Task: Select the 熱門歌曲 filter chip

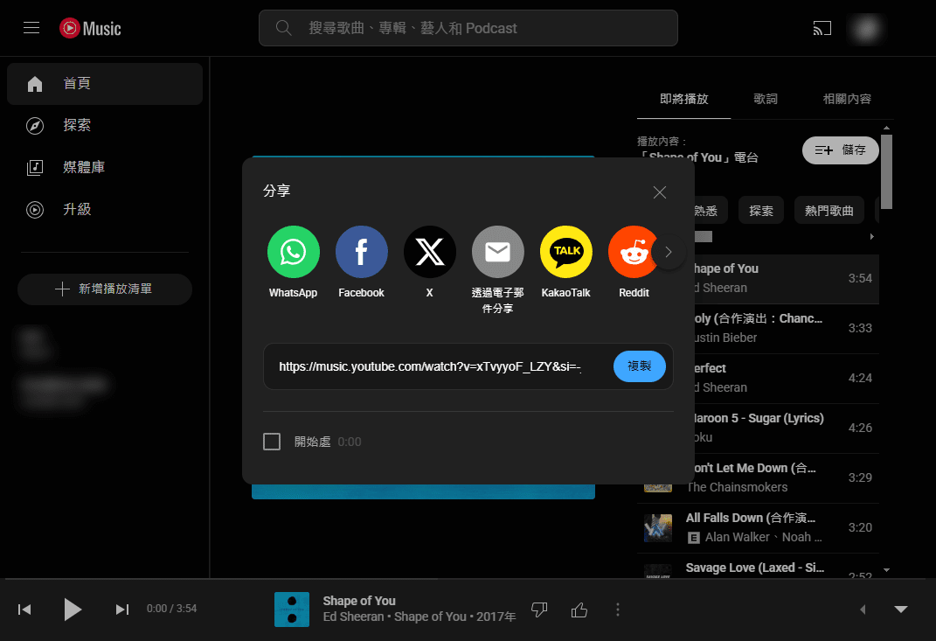Action: coord(829,210)
